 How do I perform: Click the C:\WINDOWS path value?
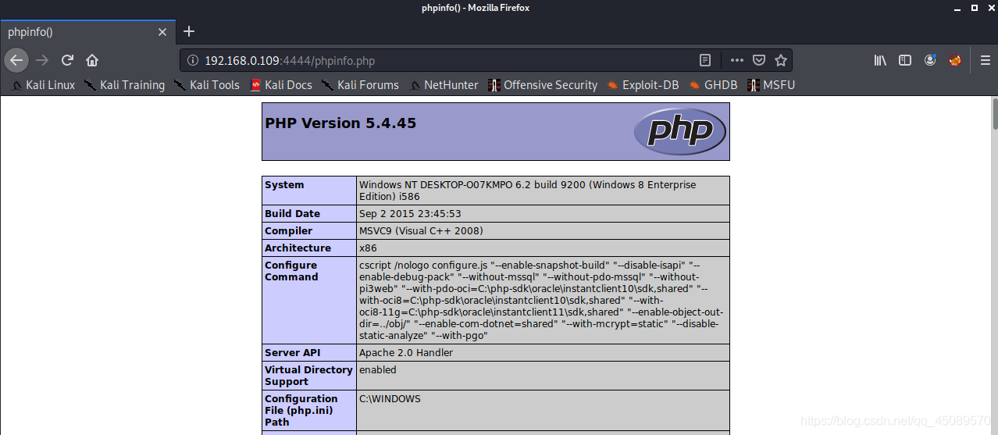pyautogui.click(x=390, y=399)
